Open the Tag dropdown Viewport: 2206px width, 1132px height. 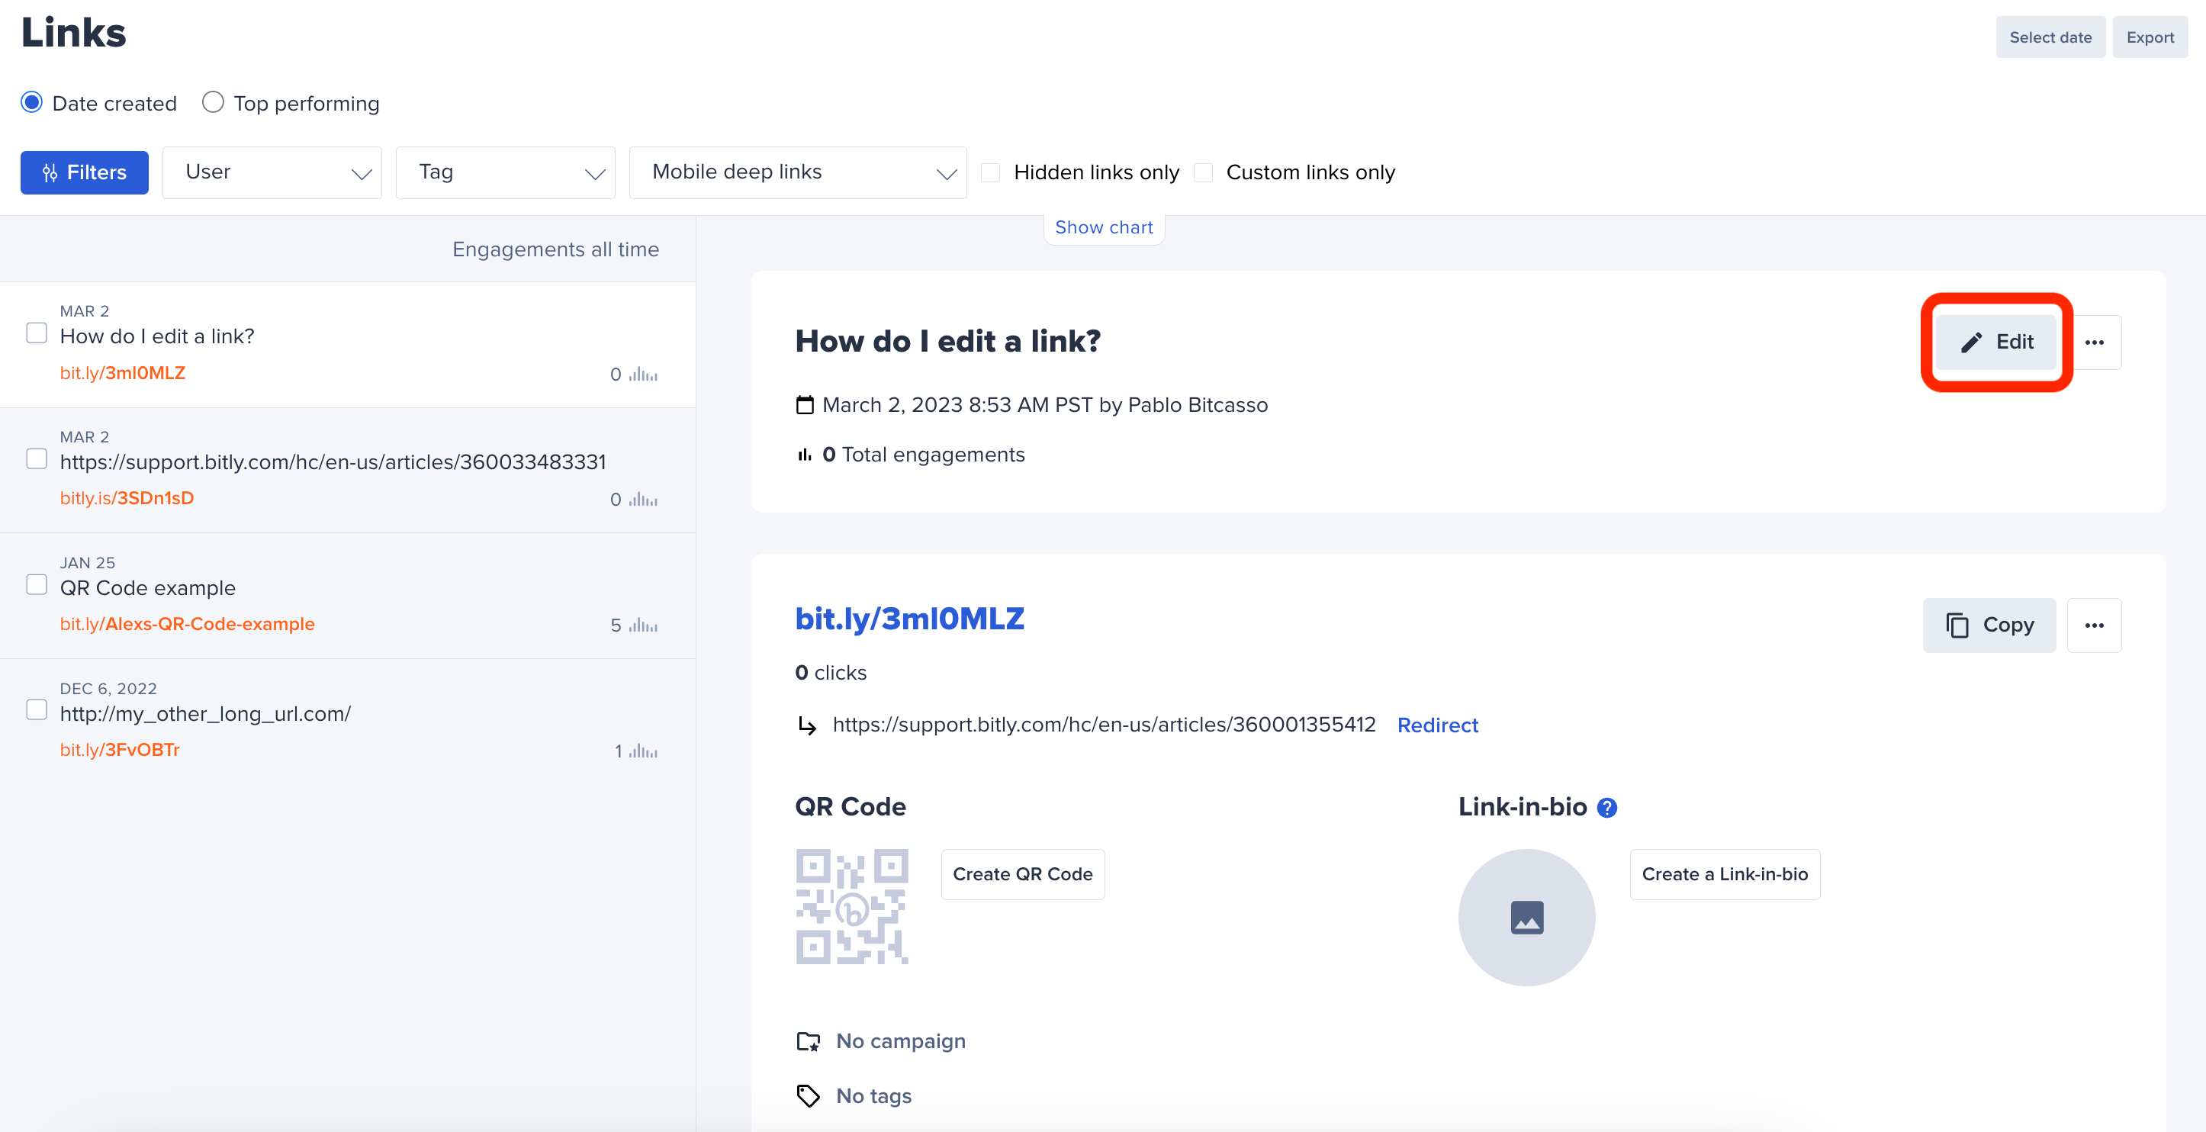click(505, 172)
